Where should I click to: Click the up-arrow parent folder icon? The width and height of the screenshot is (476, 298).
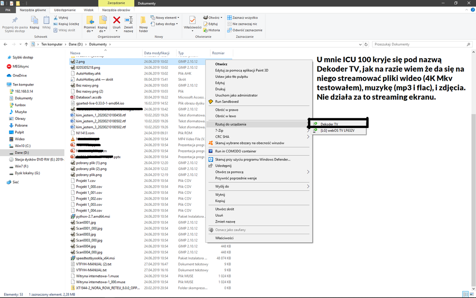point(25,44)
